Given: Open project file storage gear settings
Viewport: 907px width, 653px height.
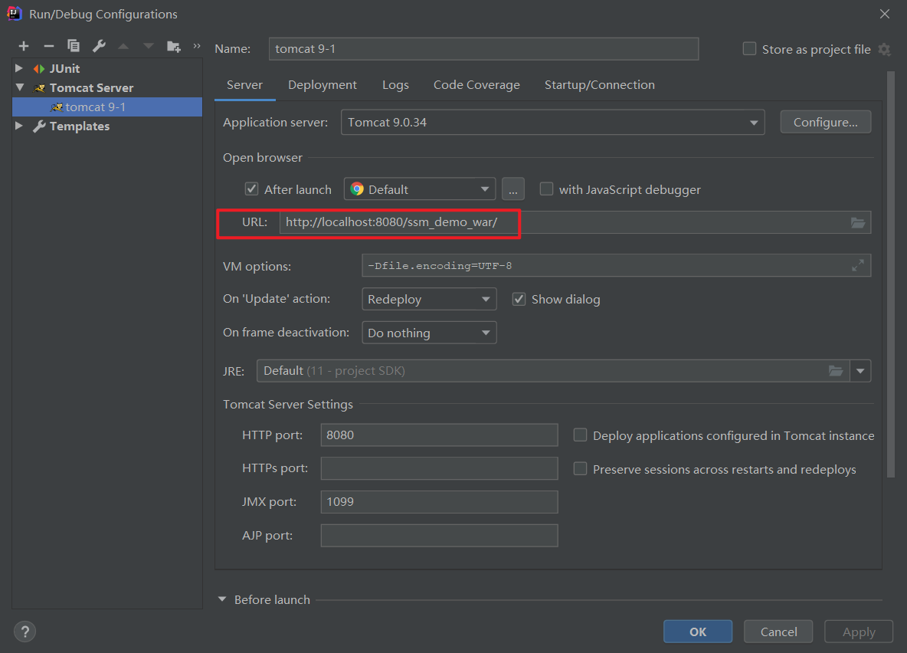Looking at the screenshot, I should click(x=885, y=49).
